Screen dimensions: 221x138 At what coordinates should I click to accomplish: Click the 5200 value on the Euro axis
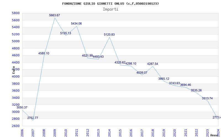pyautogui.click(x=16, y=34)
